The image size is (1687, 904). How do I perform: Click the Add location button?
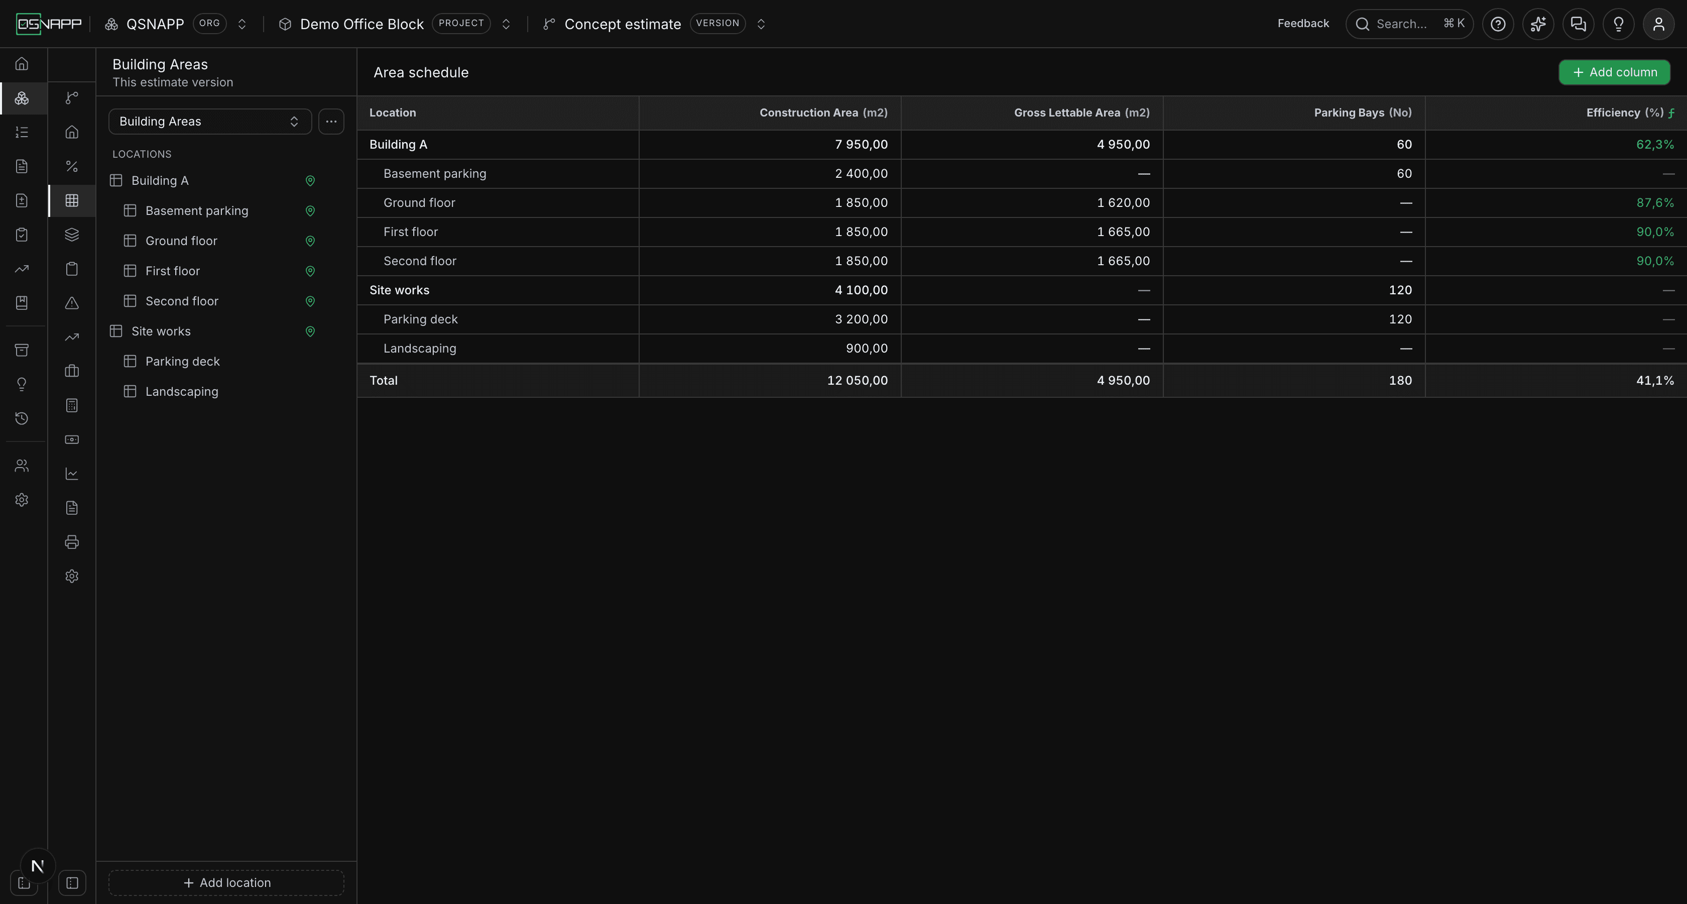pyautogui.click(x=226, y=882)
